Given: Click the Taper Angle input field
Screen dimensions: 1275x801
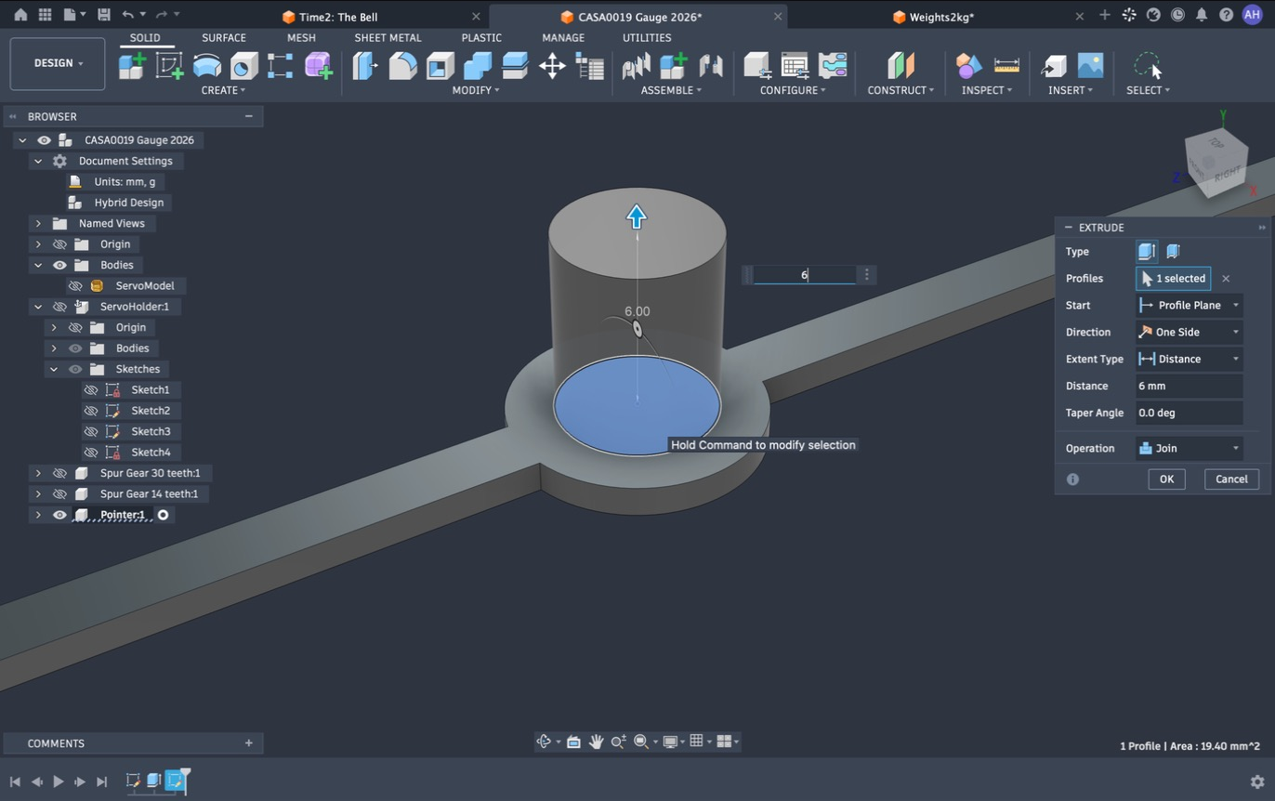Looking at the screenshot, I should [x=1189, y=413].
